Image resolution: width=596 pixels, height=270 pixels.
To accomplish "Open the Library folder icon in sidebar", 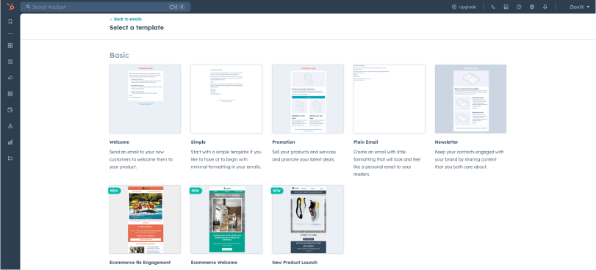I will click(x=10, y=158).
